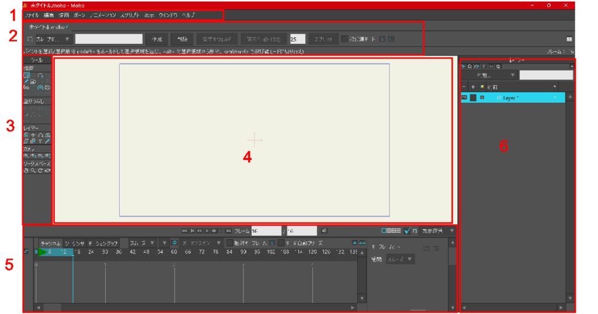Select the Select Points tool in the Draw section
Image resolution: width=598 pixels, height=314 pixels.
(x=26, y=75)
